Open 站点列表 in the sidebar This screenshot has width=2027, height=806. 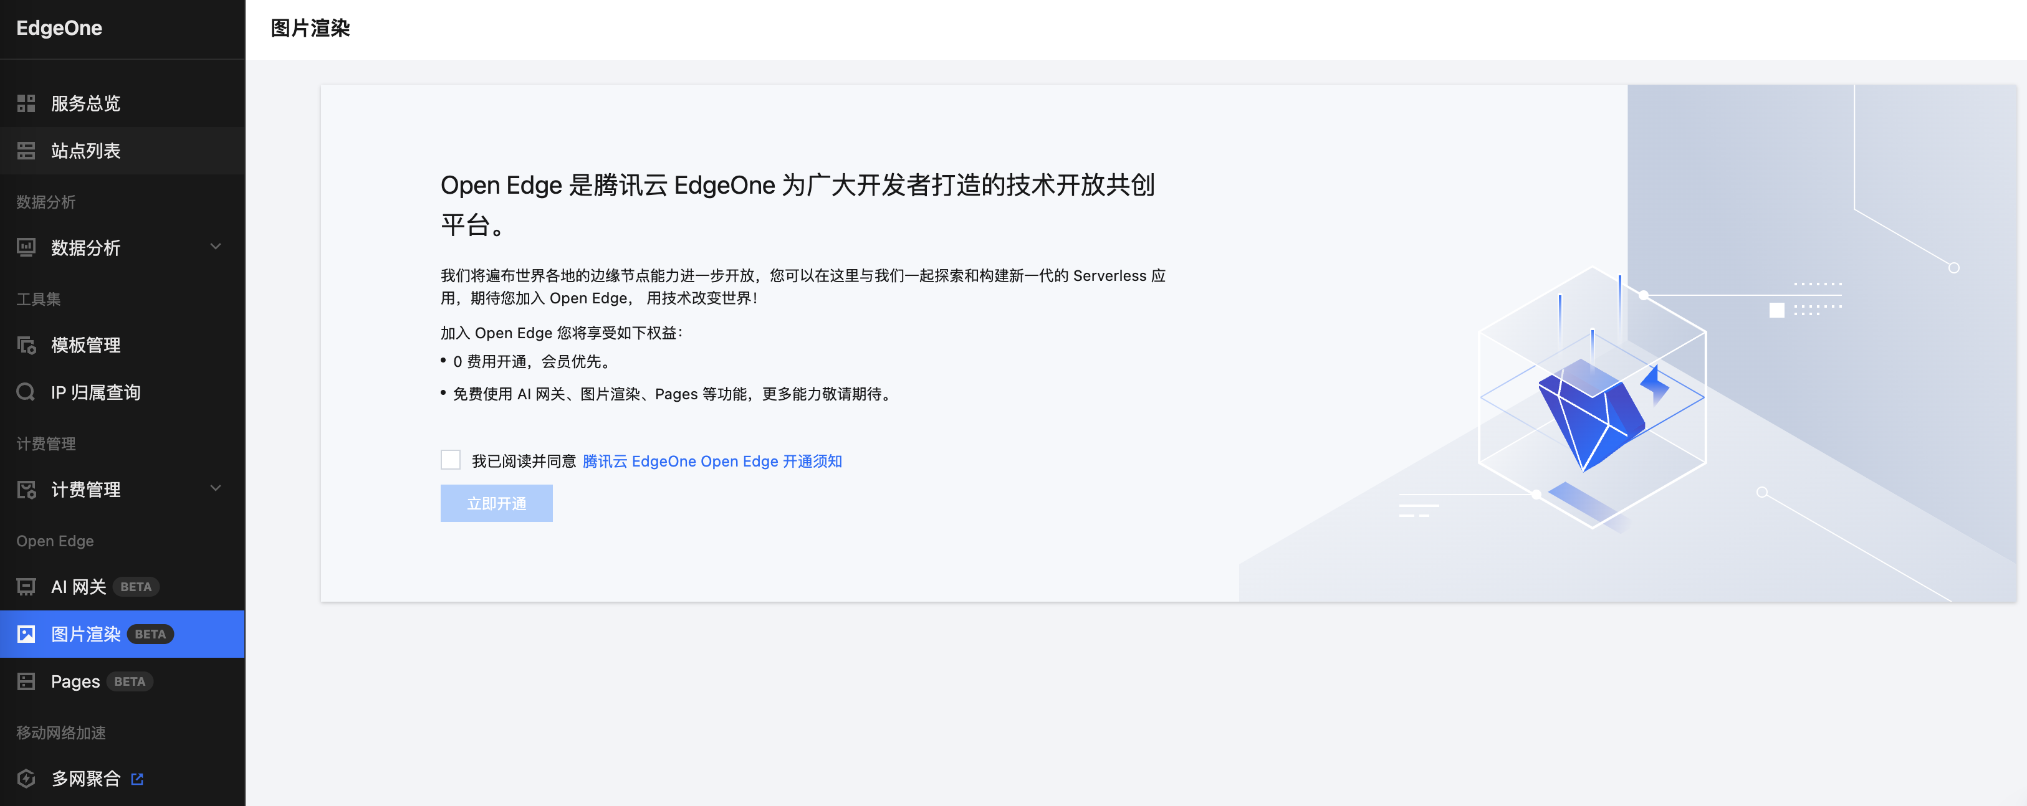(x=122, y=150)
